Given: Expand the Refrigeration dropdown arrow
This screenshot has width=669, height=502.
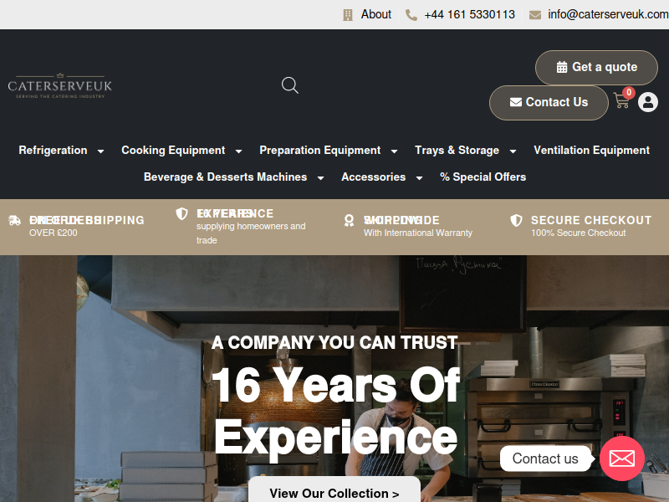Looking at the screenshot, I should (x=100, y=151).
